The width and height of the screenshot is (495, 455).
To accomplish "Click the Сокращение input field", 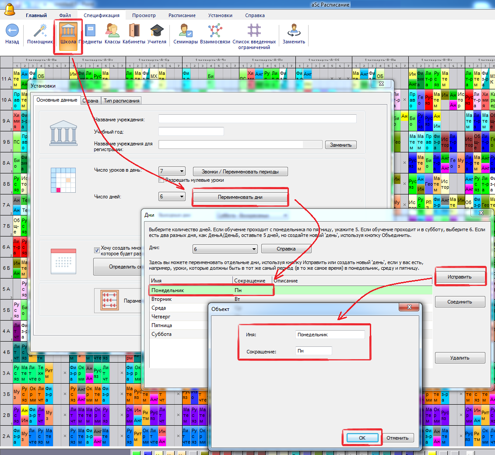I will coord(313,351).
